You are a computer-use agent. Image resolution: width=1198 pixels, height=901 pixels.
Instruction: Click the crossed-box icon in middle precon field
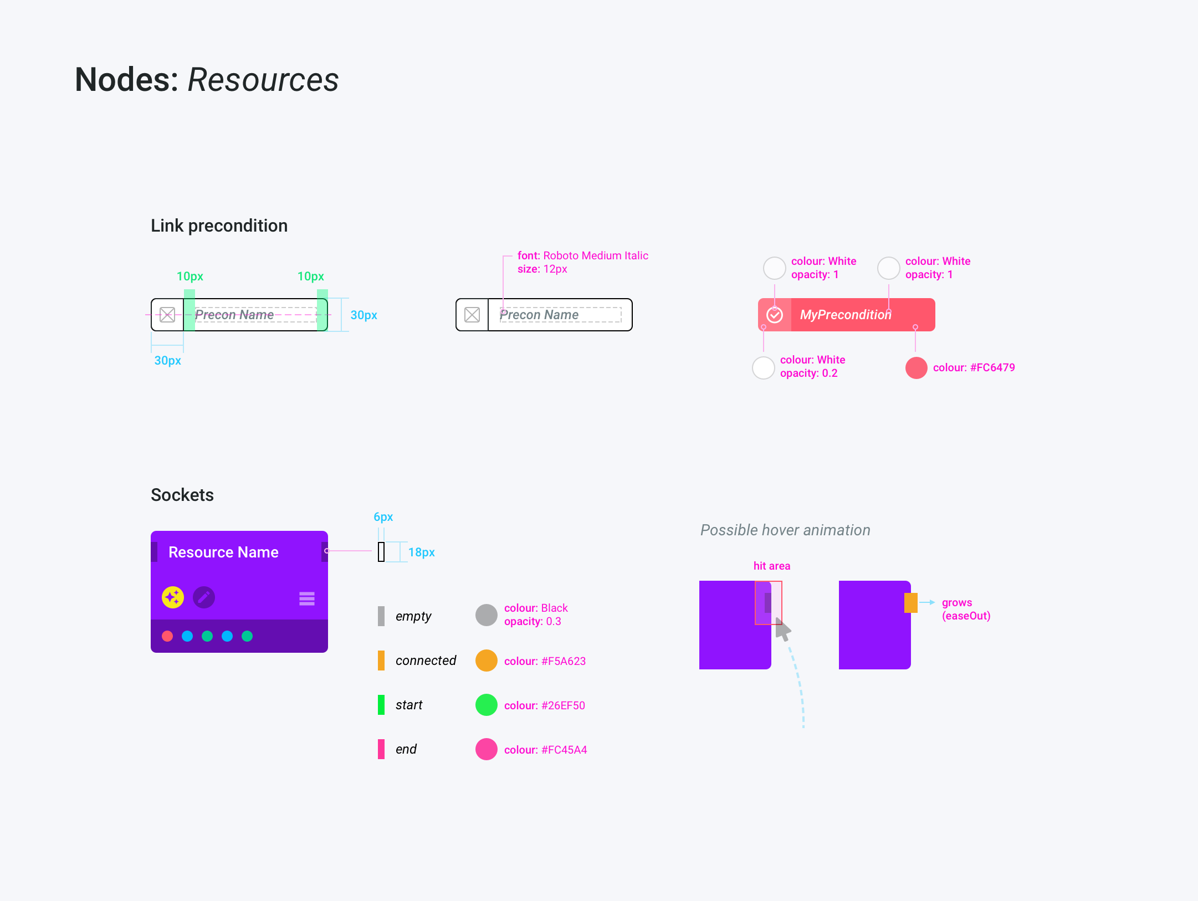coord(472,315)
